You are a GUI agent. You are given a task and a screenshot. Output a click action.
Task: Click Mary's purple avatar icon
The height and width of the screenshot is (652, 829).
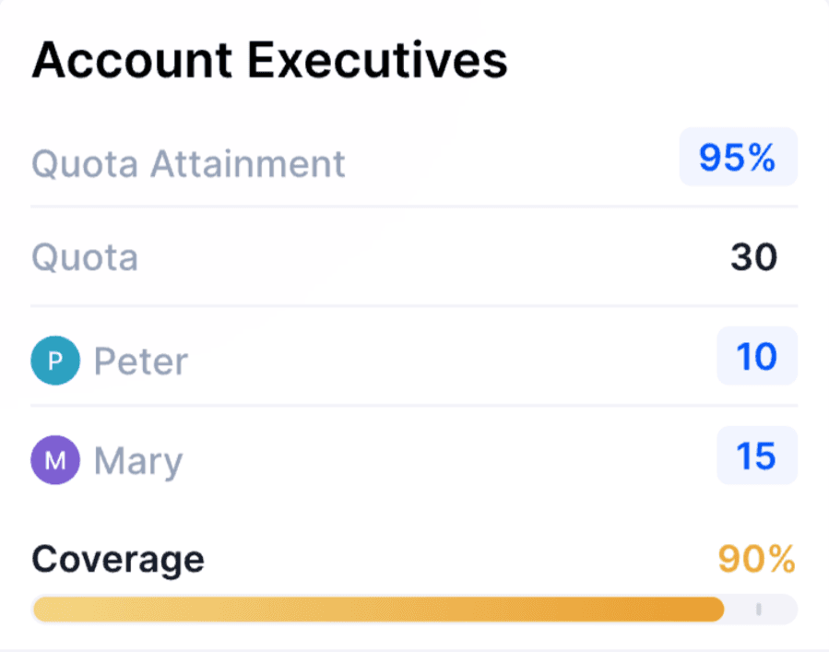[55, 460]
